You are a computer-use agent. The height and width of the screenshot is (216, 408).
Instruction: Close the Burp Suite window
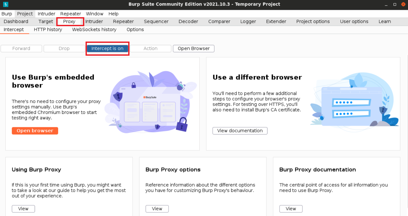[403, 4]
